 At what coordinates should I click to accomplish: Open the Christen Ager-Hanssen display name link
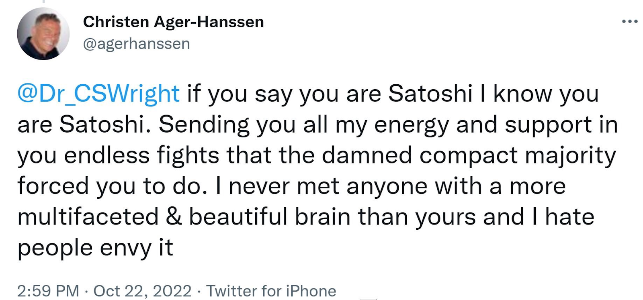click(x=173, y=22)
